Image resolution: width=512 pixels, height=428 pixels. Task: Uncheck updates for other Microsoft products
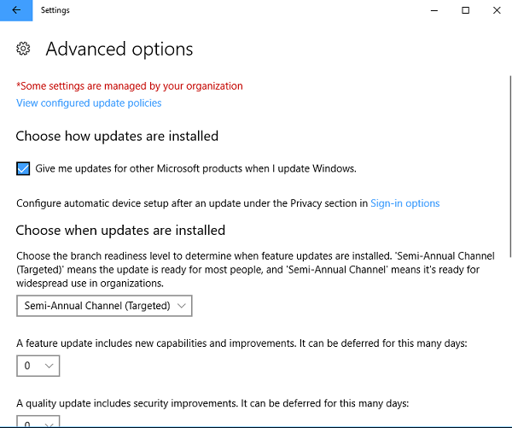(23, 168)
